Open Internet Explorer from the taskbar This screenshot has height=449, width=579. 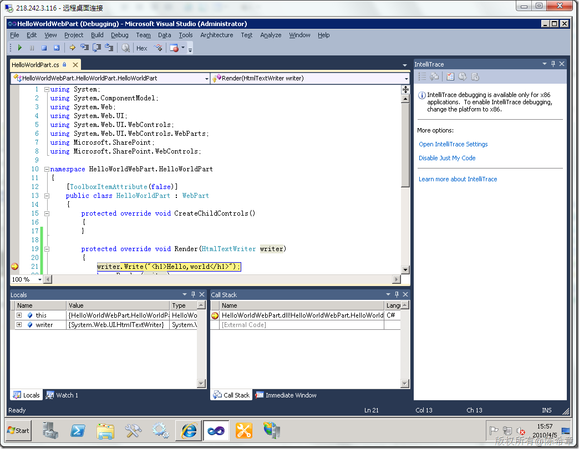[x=189, y=431]
